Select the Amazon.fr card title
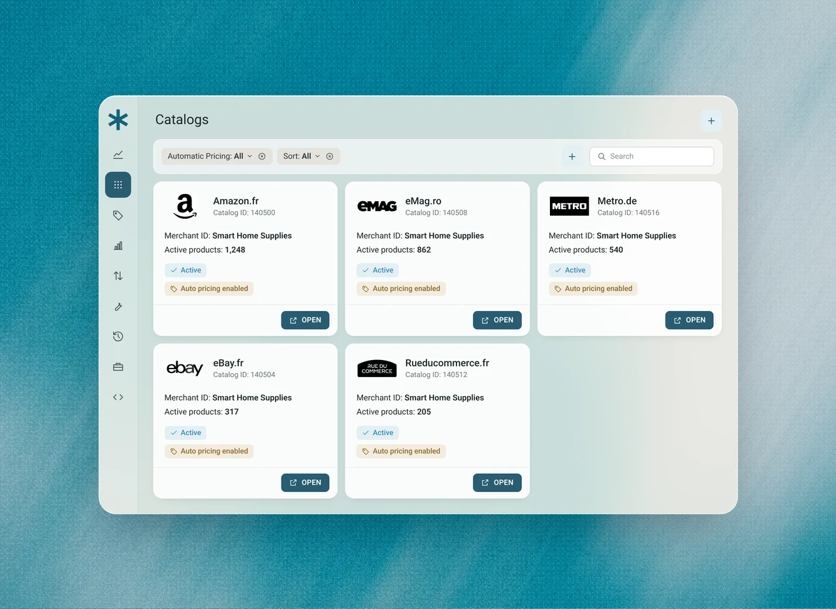The height and width of the screenshot is (609, 836). coord(236,201)
